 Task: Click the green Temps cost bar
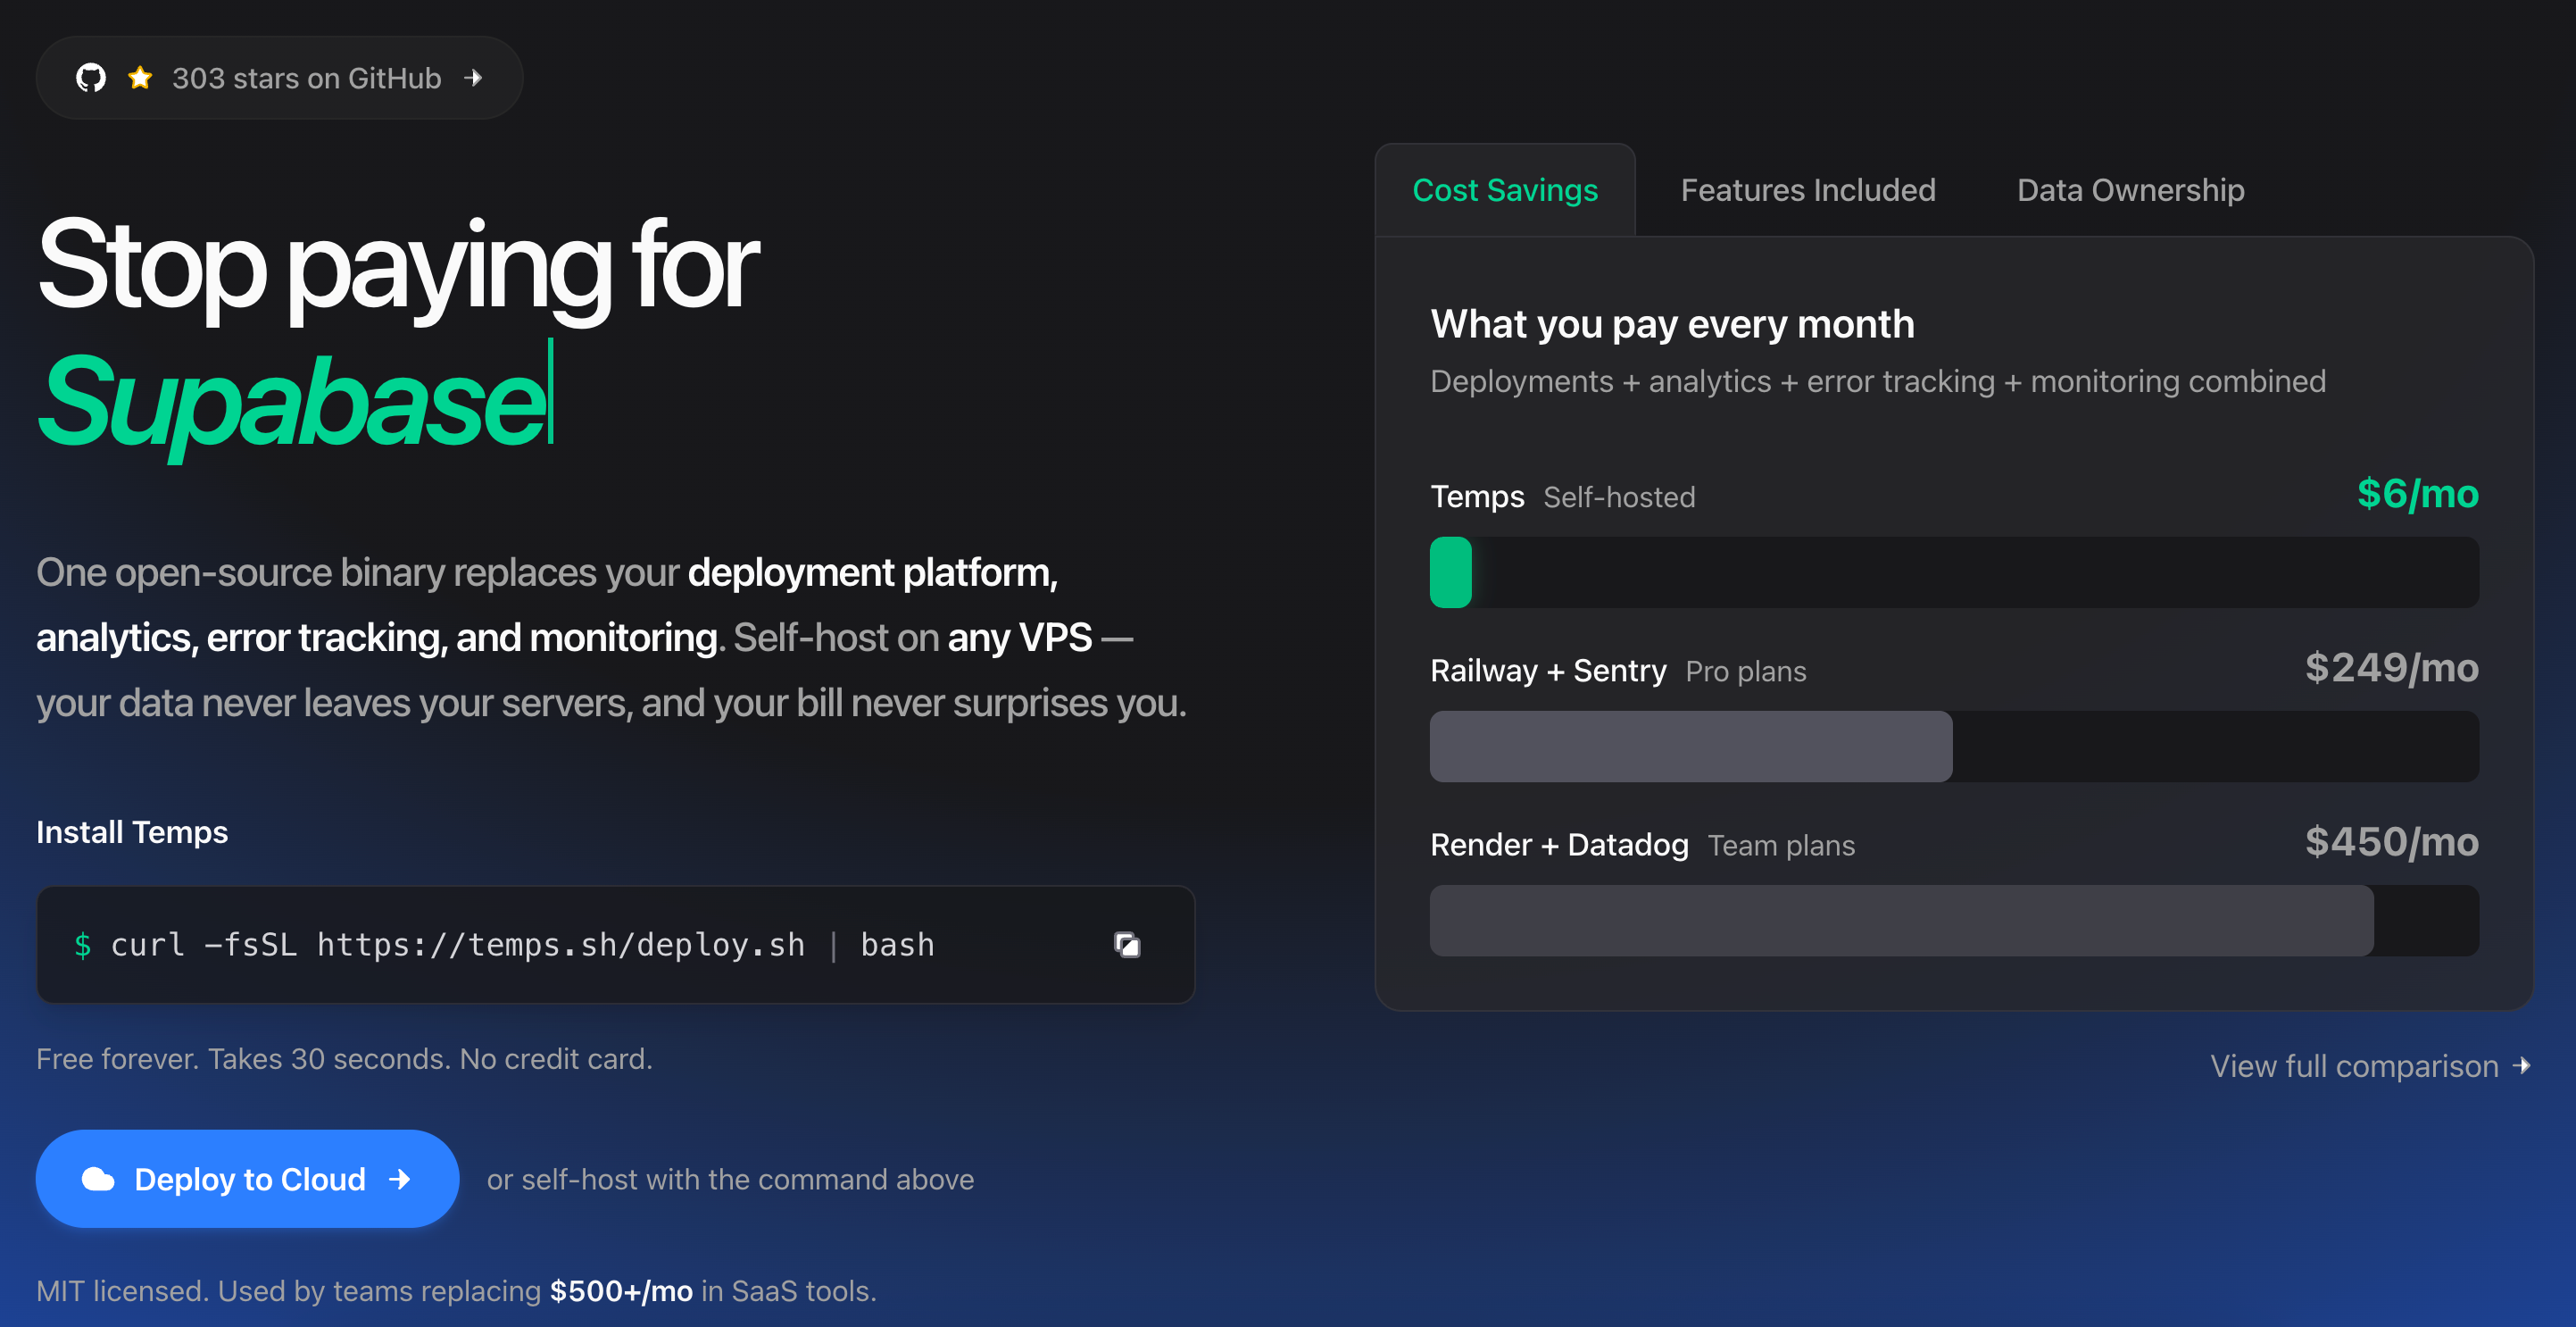(1450, 572)
